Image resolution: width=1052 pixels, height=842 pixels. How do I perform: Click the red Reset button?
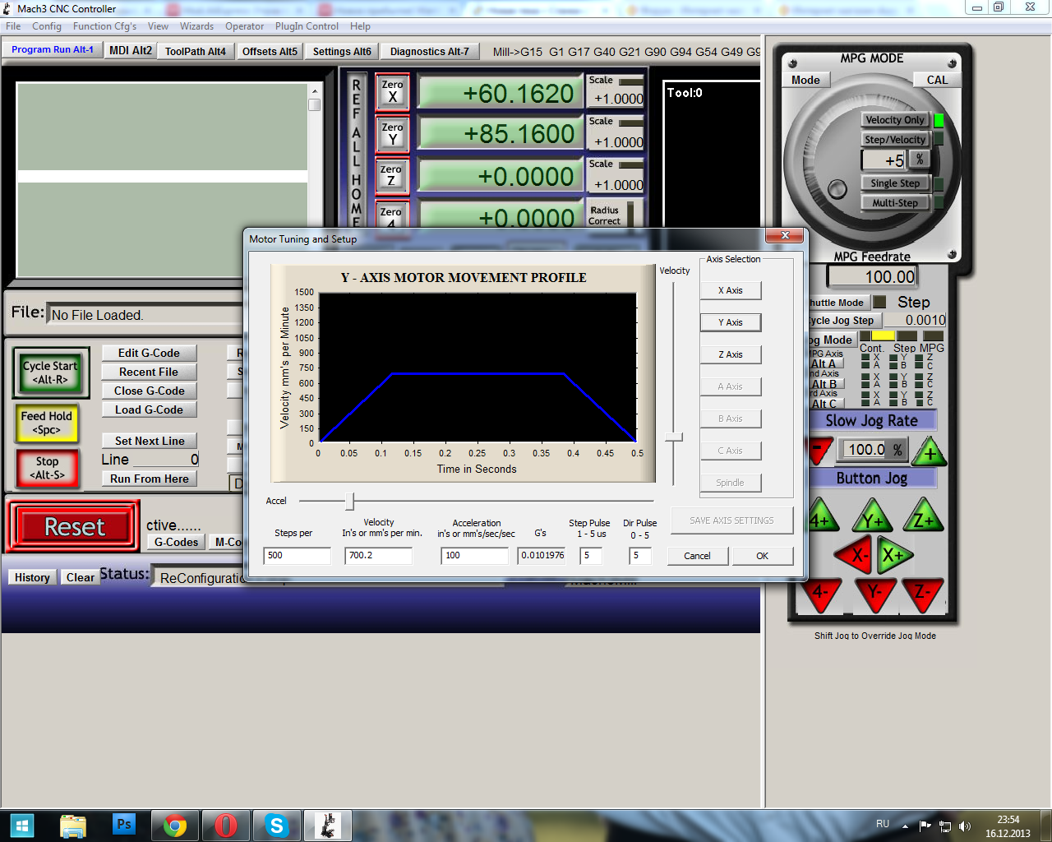pos(75,527)
